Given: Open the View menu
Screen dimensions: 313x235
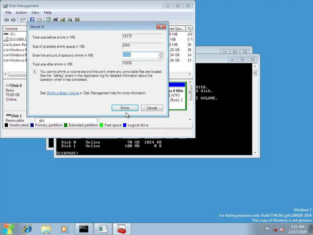Looking at the screenshot, I should pyautogui.click(x=35, y=12).
